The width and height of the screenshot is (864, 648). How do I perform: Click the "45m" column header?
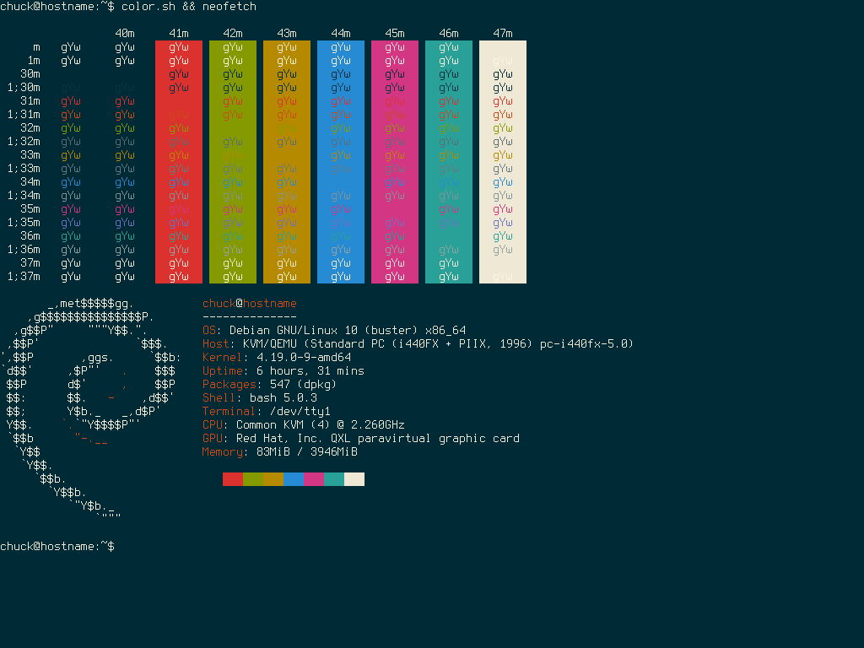tap(395, 34)
